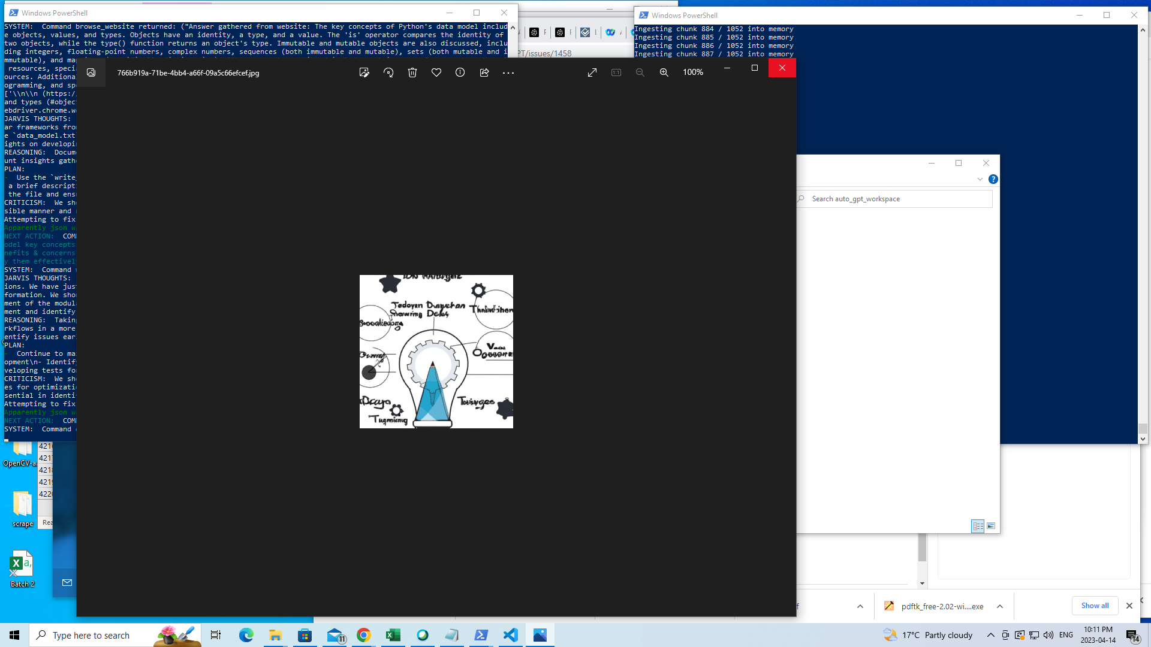This screenshot has height=647, width=1151.
Task: Switch search results to large icons view
Action: click(992, 526)
